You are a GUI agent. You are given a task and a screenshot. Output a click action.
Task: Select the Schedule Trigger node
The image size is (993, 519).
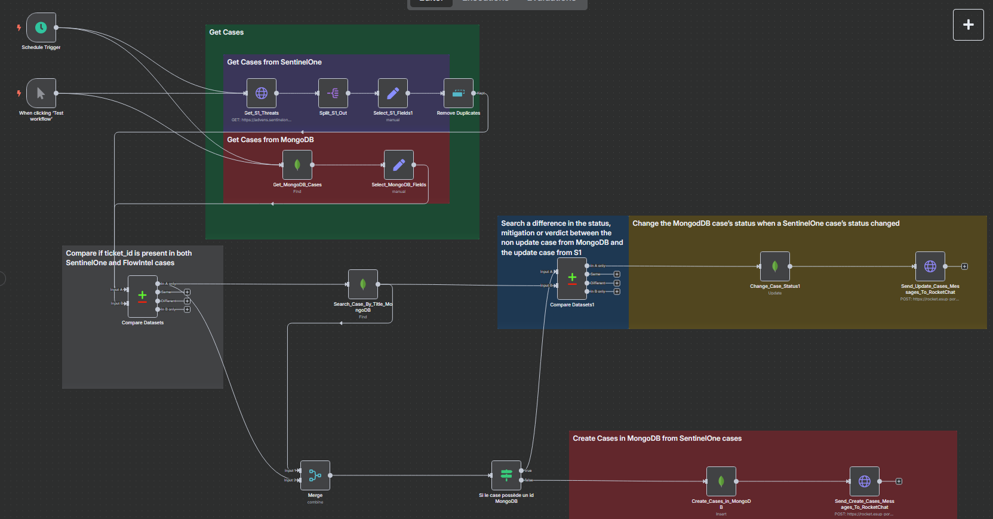tap(41, 27)
